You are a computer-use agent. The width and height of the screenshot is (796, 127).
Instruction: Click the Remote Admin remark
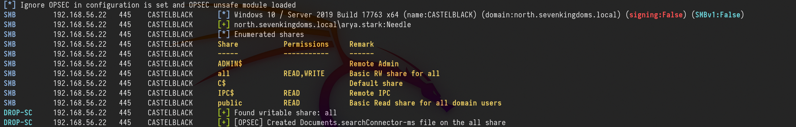click(374, 64)
